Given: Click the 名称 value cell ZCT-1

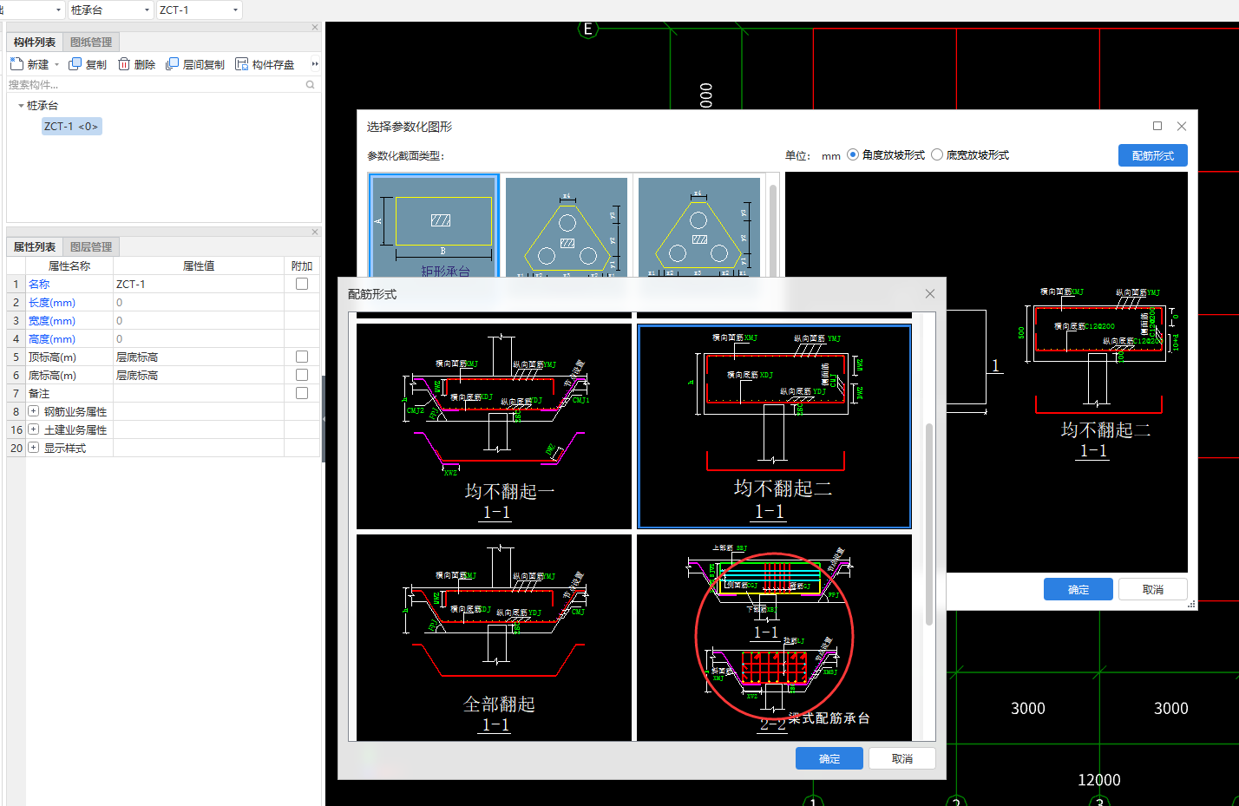Looking at the screenshot, I should tap(199, 284).
